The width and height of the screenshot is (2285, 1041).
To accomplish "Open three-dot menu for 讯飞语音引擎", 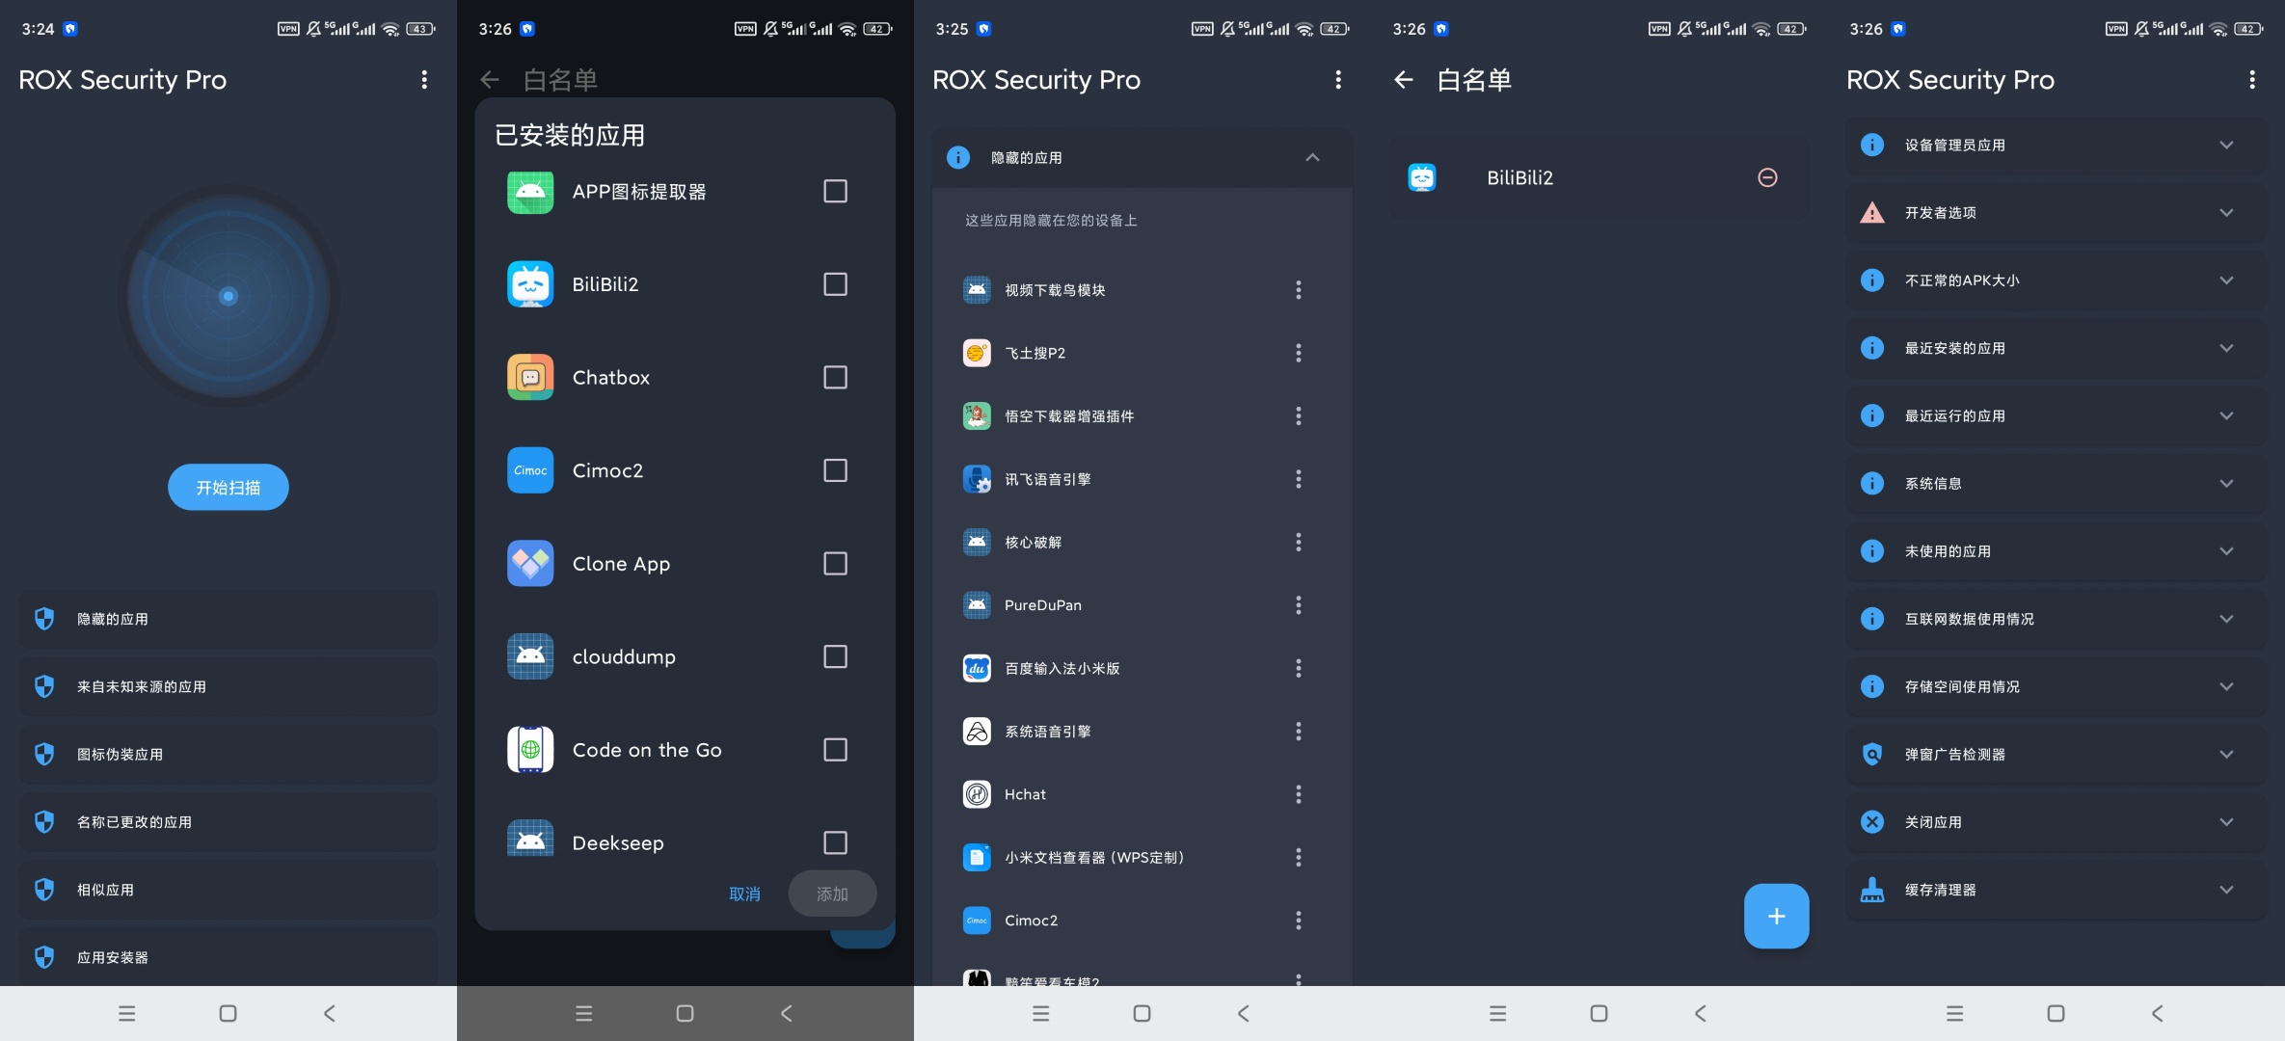I will [1299, 479].
